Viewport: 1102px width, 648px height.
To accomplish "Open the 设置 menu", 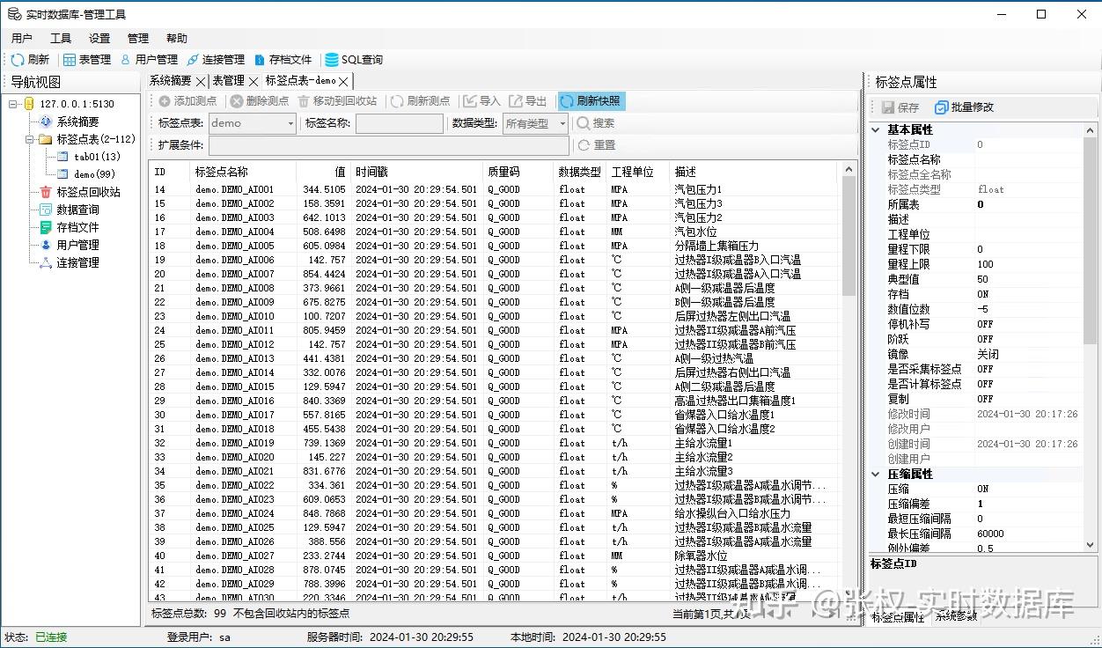I will 99,39.
